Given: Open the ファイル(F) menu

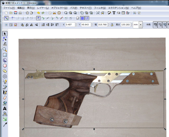Looking at the screenshot, I should click(9, 8).
